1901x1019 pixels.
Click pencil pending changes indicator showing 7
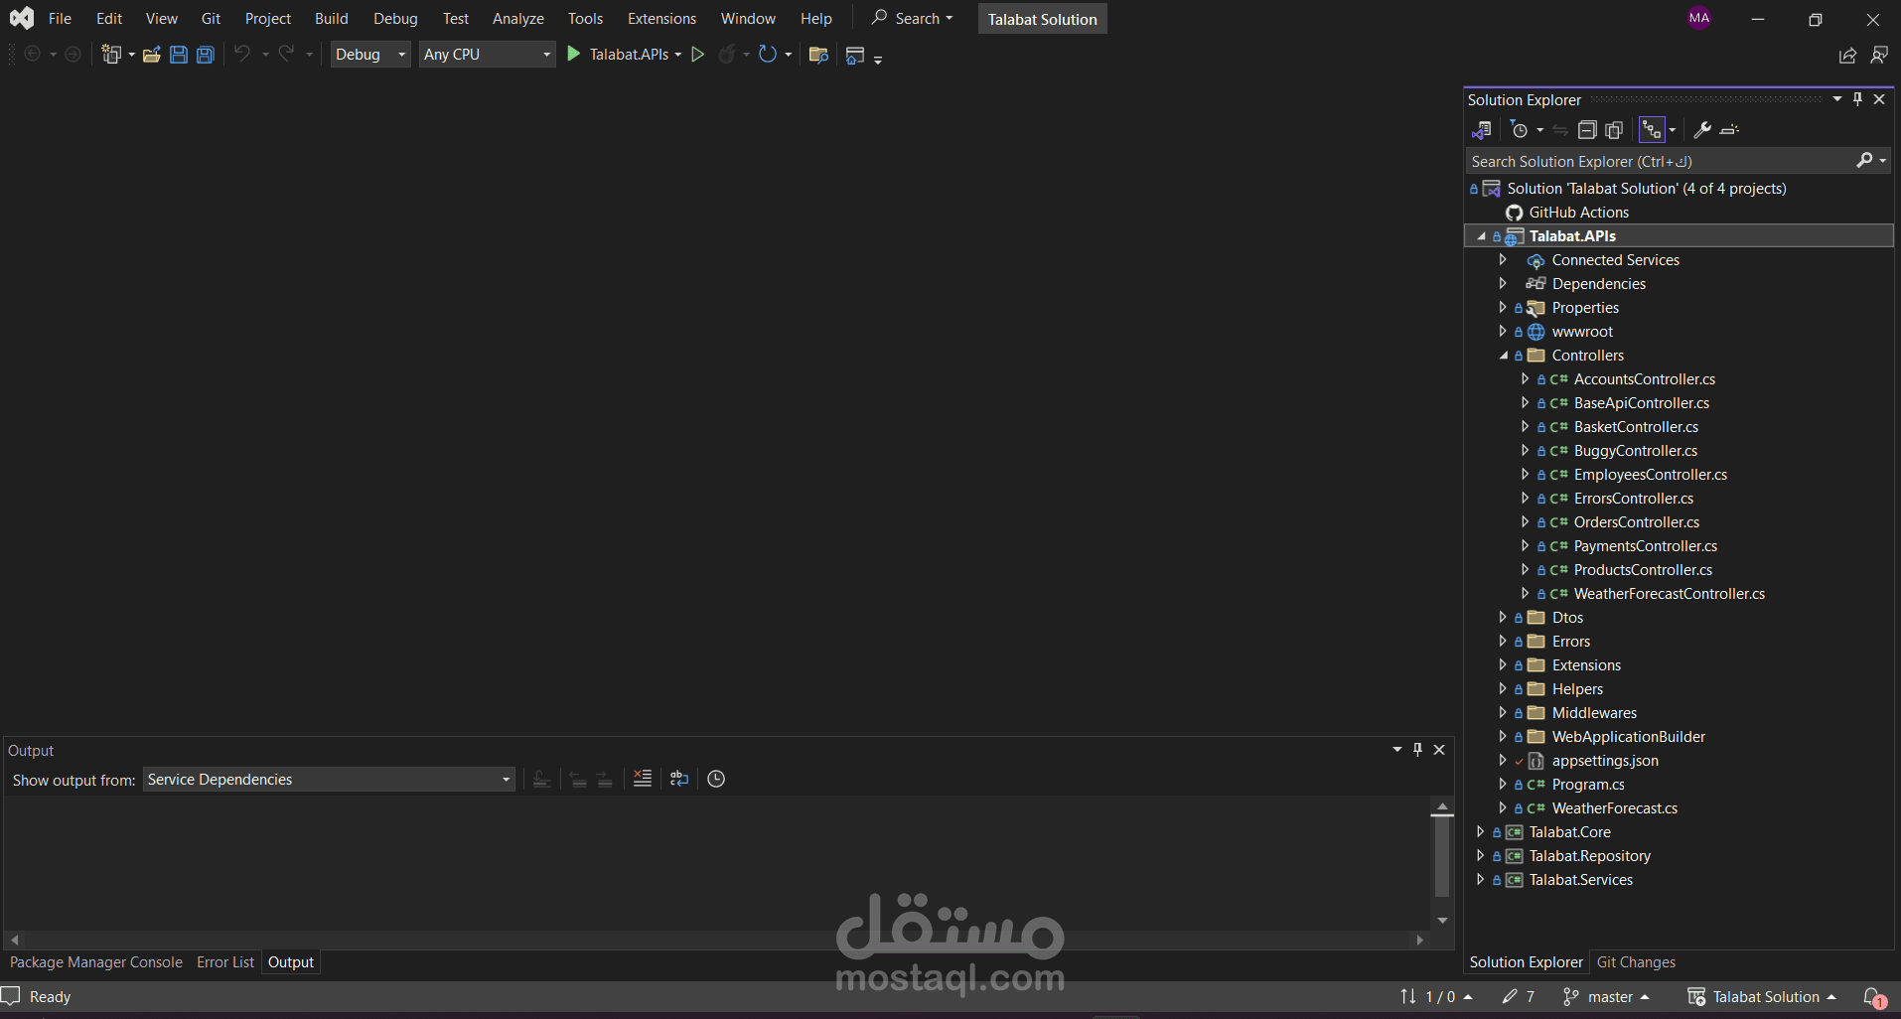(x=1519, y=996)
